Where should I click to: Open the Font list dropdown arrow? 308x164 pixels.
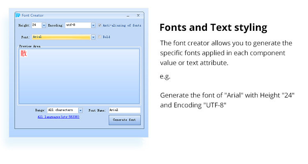pos(93,37)
